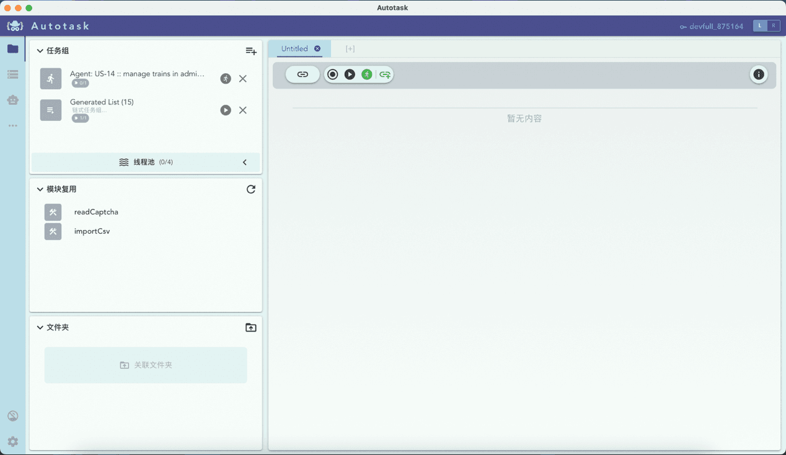Click the green running-agent icon in the toolbar

pos(367,74)
